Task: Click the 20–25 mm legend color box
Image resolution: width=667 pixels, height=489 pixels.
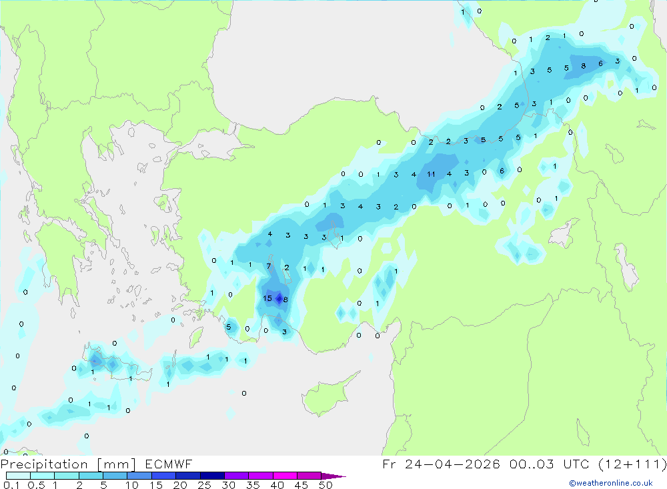Action: pyautogui.click(x=188, y=476)
